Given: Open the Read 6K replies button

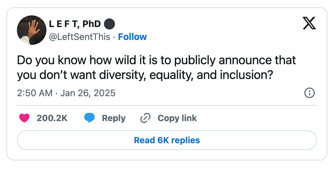Looking at the screenshot, I should point(167,140).
